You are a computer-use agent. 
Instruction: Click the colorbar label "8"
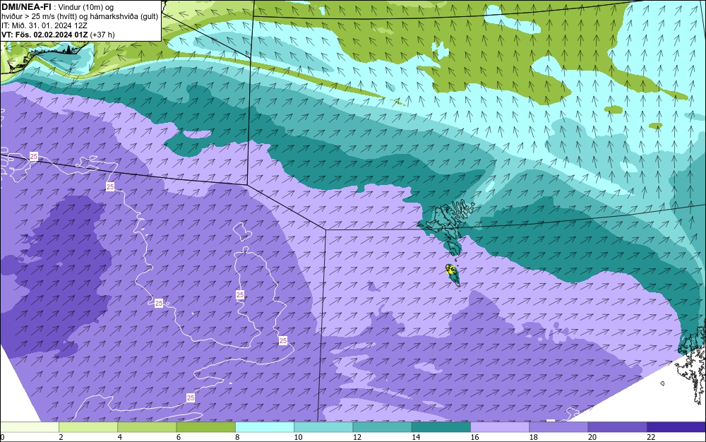coord(237,437)
